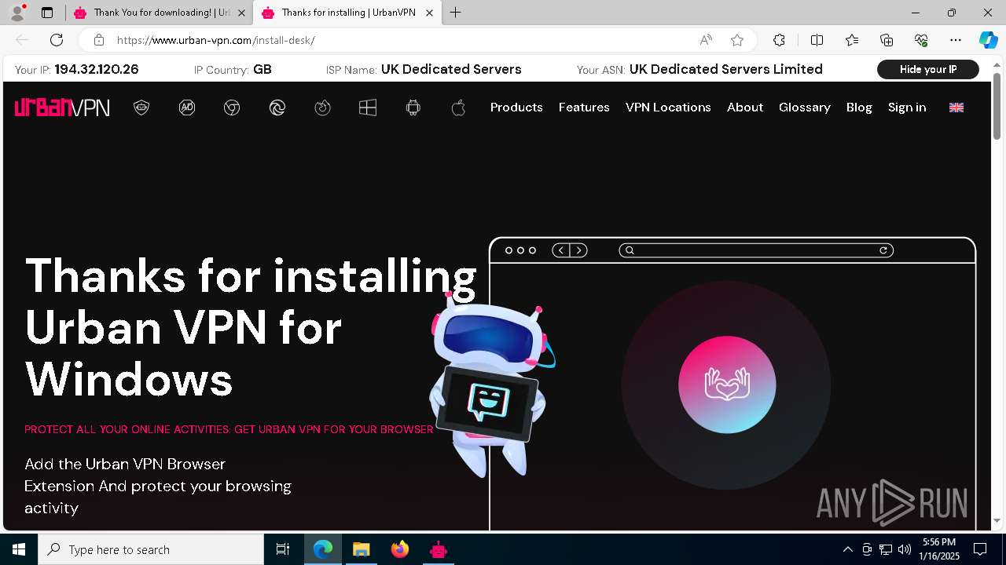1006x565 pixels.
Task: Click the UrbanVPN logo
Action: [x=62, y=108]
